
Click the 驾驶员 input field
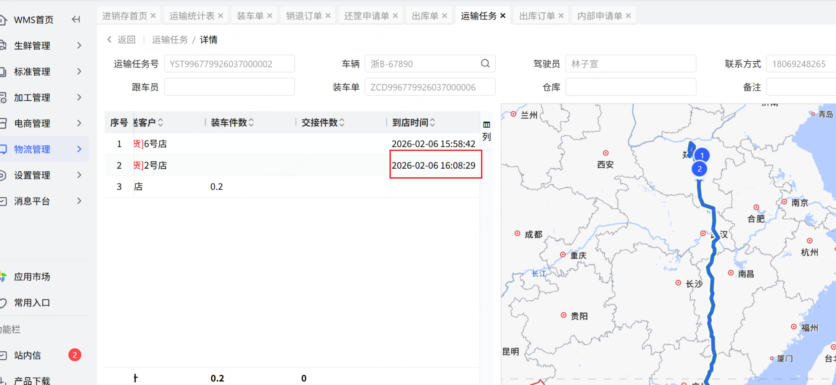[x=631, y=64]
